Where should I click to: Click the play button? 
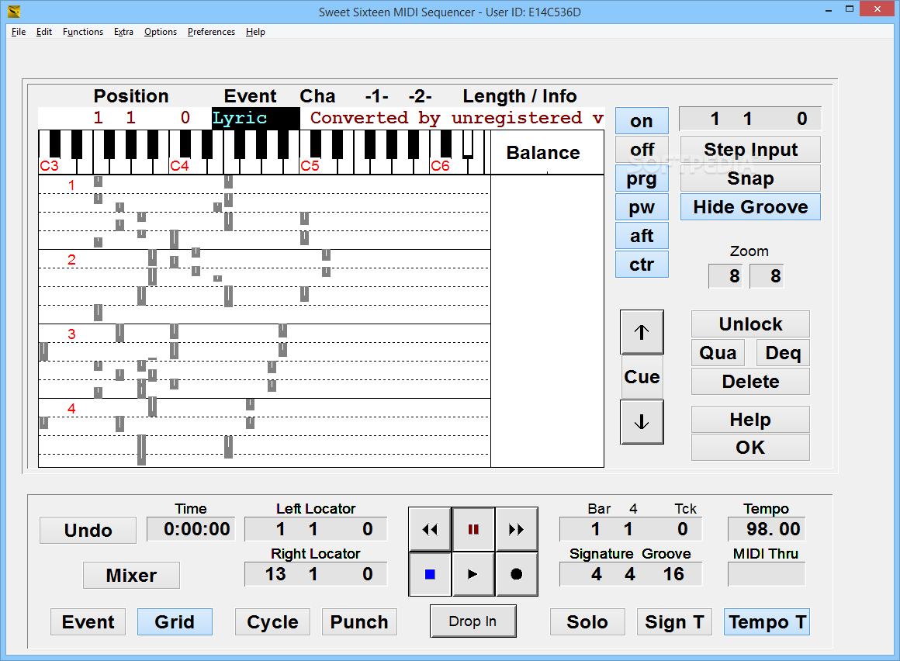tap(473, 574)
